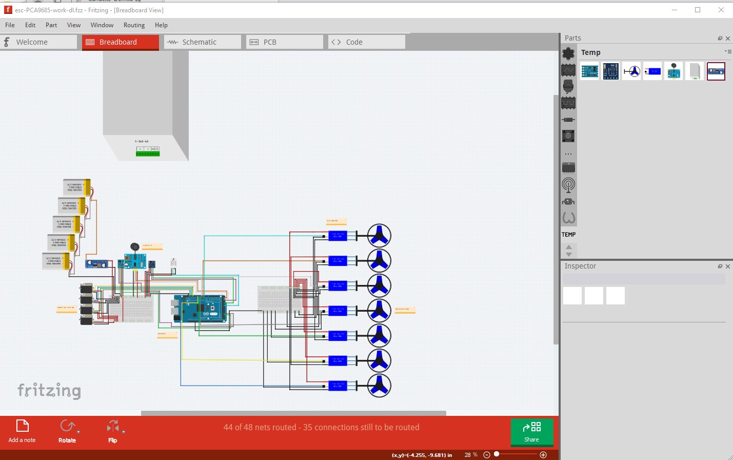Click the horizontal canvas scrollbar
This screenshot has height=460, width=733.
[x=293, y=413]
